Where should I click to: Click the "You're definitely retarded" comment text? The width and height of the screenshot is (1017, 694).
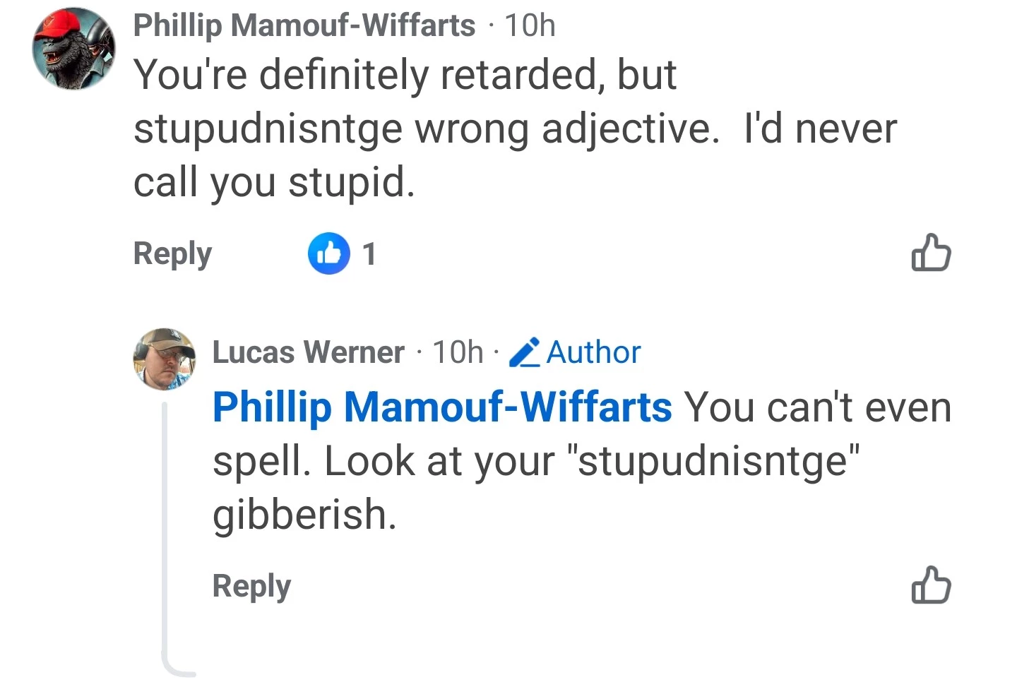[x=405, y=75]
